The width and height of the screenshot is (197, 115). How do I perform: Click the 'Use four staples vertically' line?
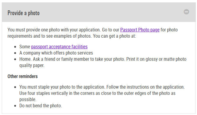click(x=97, y=93)
